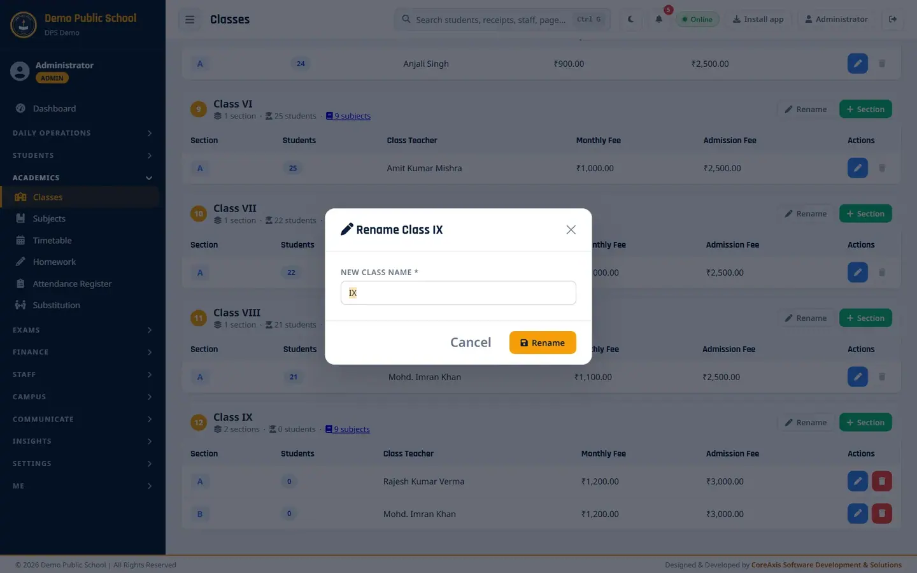Click the orange Rename save button
This screenshot has height=573, width=917.
click(x=543, y=343)
